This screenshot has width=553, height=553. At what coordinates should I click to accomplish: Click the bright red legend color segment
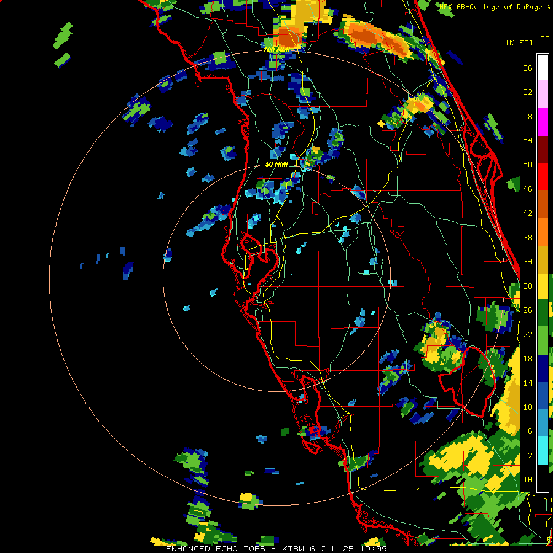(543, 177)
